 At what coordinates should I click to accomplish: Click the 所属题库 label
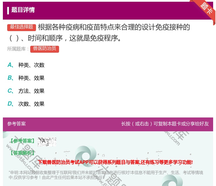point(18,49)
